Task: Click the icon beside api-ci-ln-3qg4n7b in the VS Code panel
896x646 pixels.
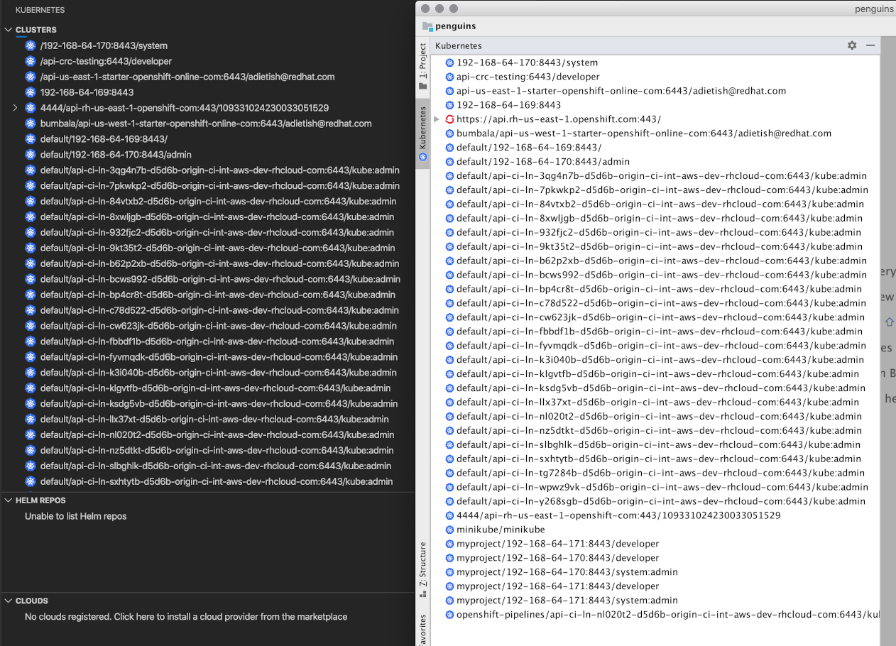Action: pyautogui.click(x=30, y=170)
